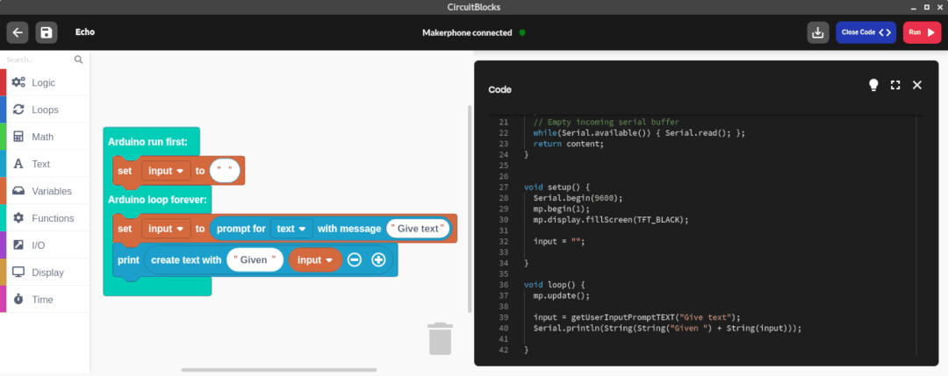Open the Logic category
This screenshot has width=948, height=376.
[x=46, y=82]
